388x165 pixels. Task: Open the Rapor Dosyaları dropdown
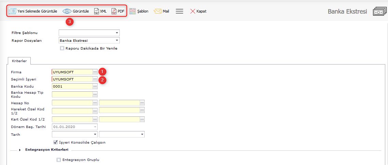point(117,40)
